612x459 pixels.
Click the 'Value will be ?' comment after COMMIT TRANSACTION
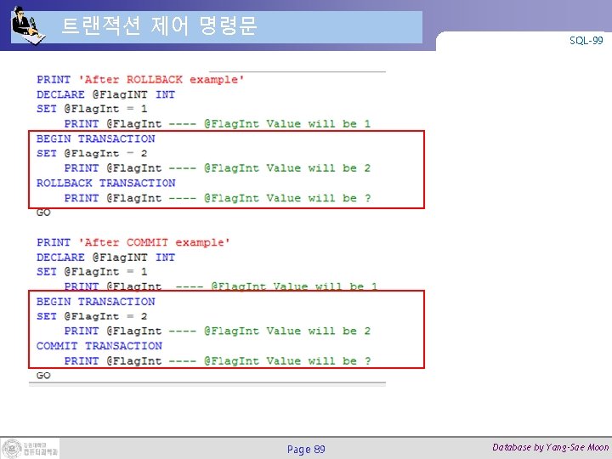pyautogui.click(x=287, y=360)
